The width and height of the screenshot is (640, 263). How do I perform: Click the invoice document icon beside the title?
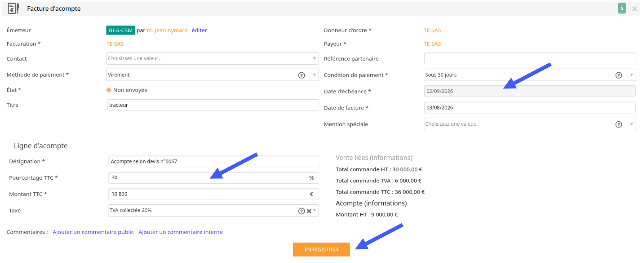coord(14,8)
